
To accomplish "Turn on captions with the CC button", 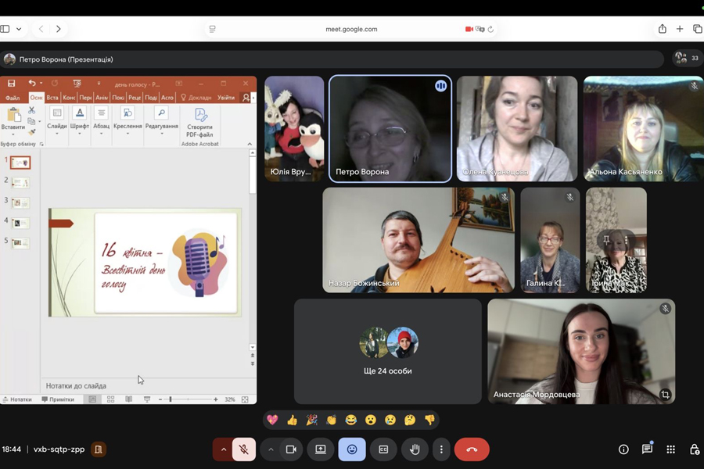I will click(x=383, y=449).
